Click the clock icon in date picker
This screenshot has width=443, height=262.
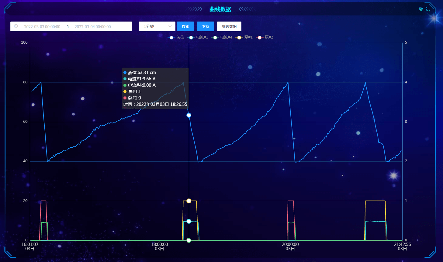click(16, 26)
